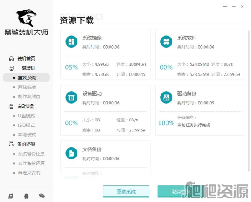
Task: Select 重装系统 in the sidebar
Action: pyautogui.click(x=26, y=78)
